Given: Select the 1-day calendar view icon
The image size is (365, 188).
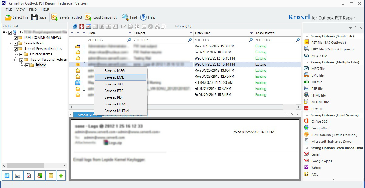Looking at the screenshot, I should (95, 26).
